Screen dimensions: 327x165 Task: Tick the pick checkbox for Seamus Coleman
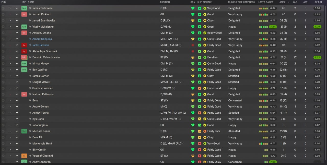click(3, 88)
